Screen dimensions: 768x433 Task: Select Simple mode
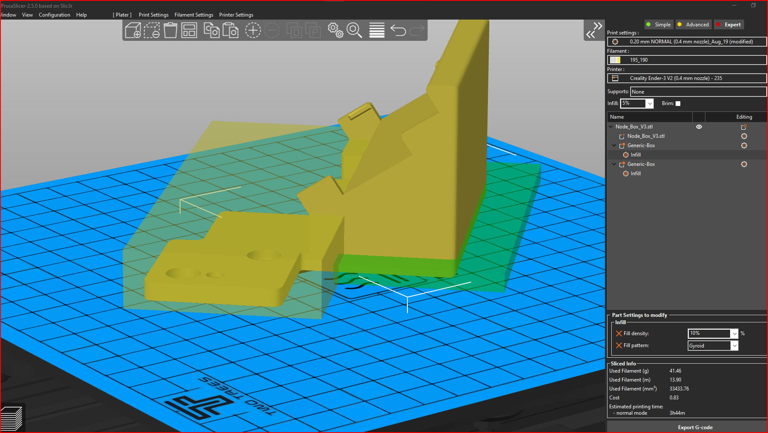pyautogui.click(x=659, y=25)
